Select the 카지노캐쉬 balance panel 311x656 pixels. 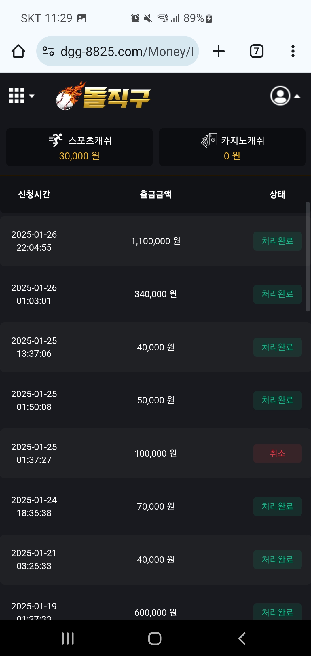pyautogui.click(x=232, y=147)
